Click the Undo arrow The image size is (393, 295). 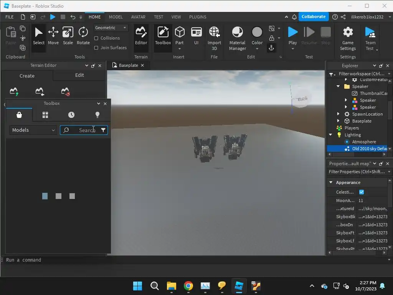[73, 17]
